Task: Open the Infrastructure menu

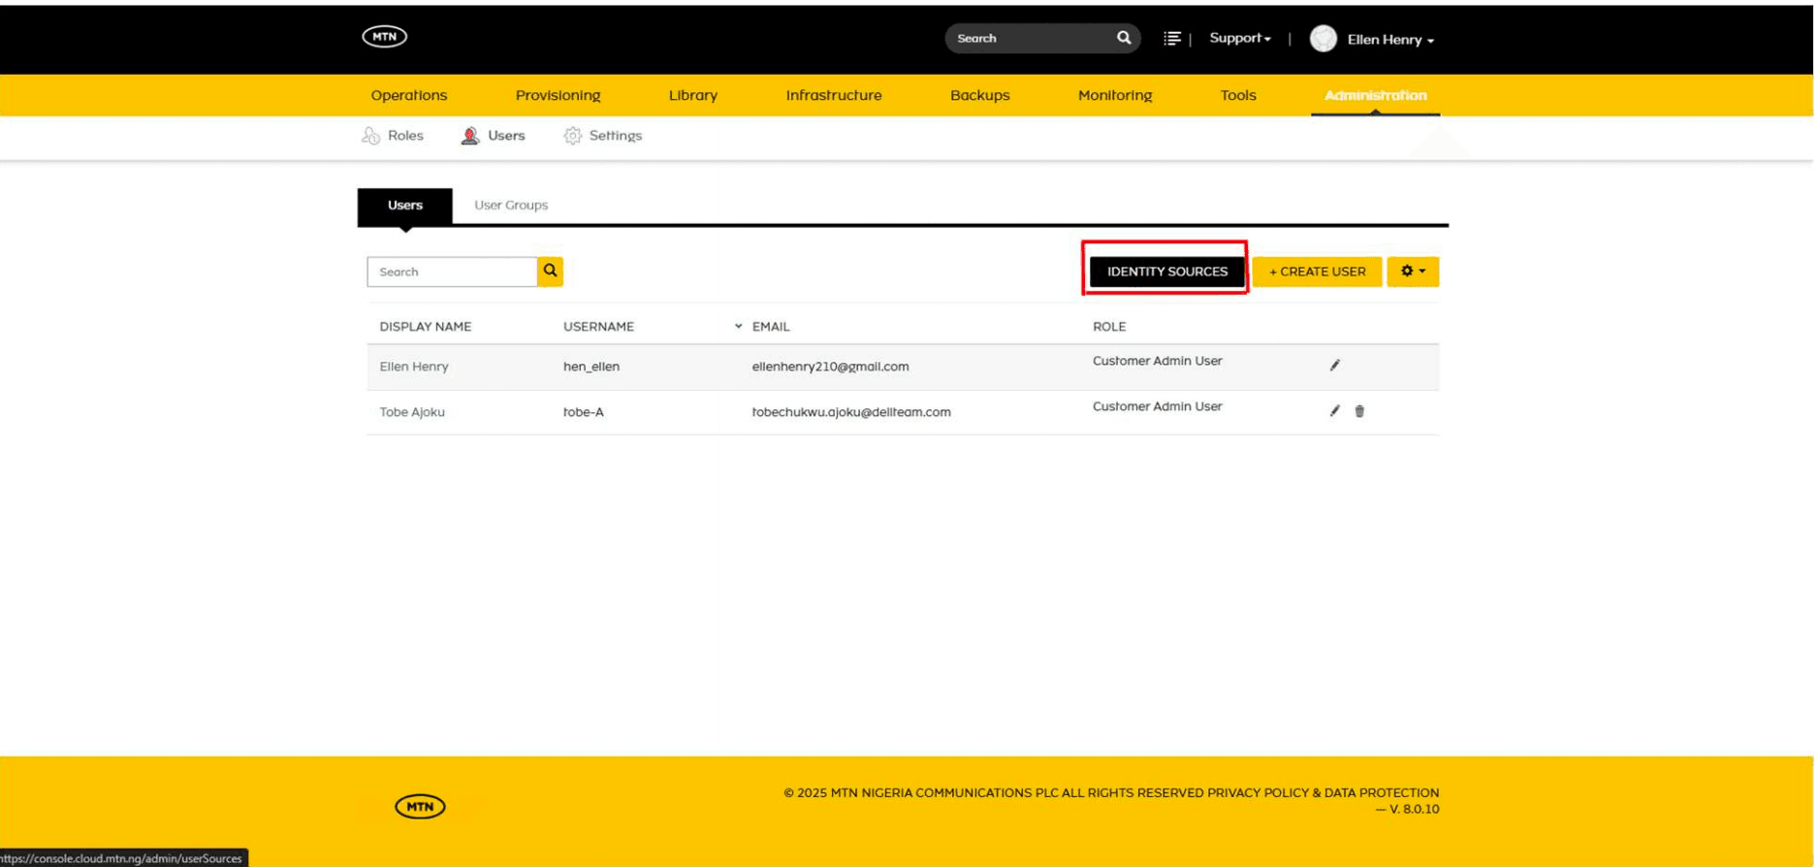Action: click(x=836, y=95)
